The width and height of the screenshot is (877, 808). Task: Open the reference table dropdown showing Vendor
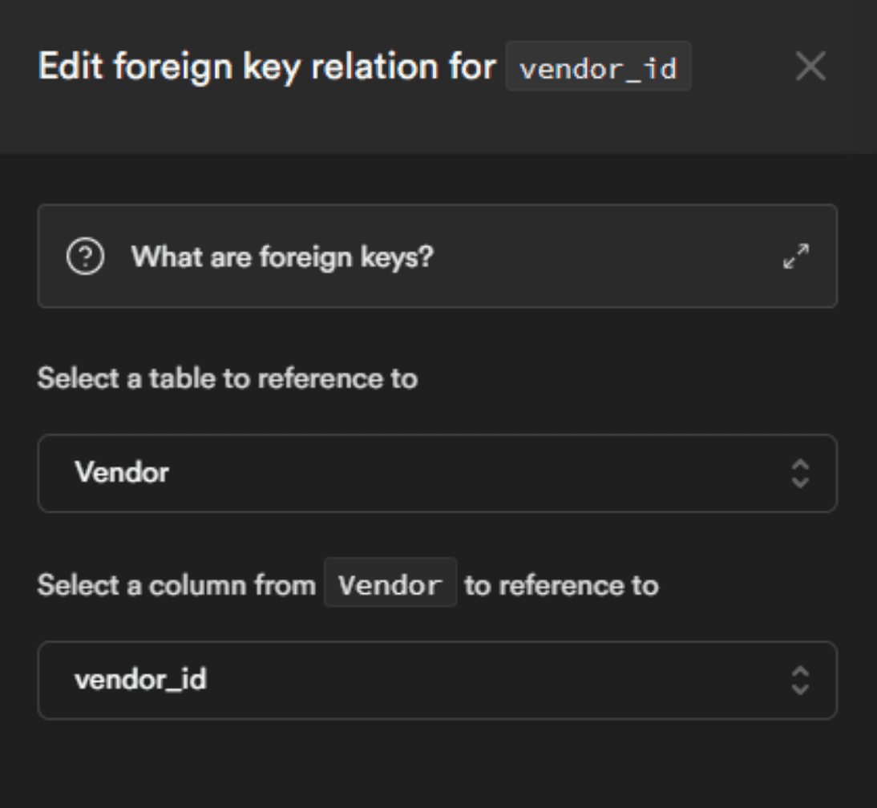pyautogui.click(x=437, y=473)
